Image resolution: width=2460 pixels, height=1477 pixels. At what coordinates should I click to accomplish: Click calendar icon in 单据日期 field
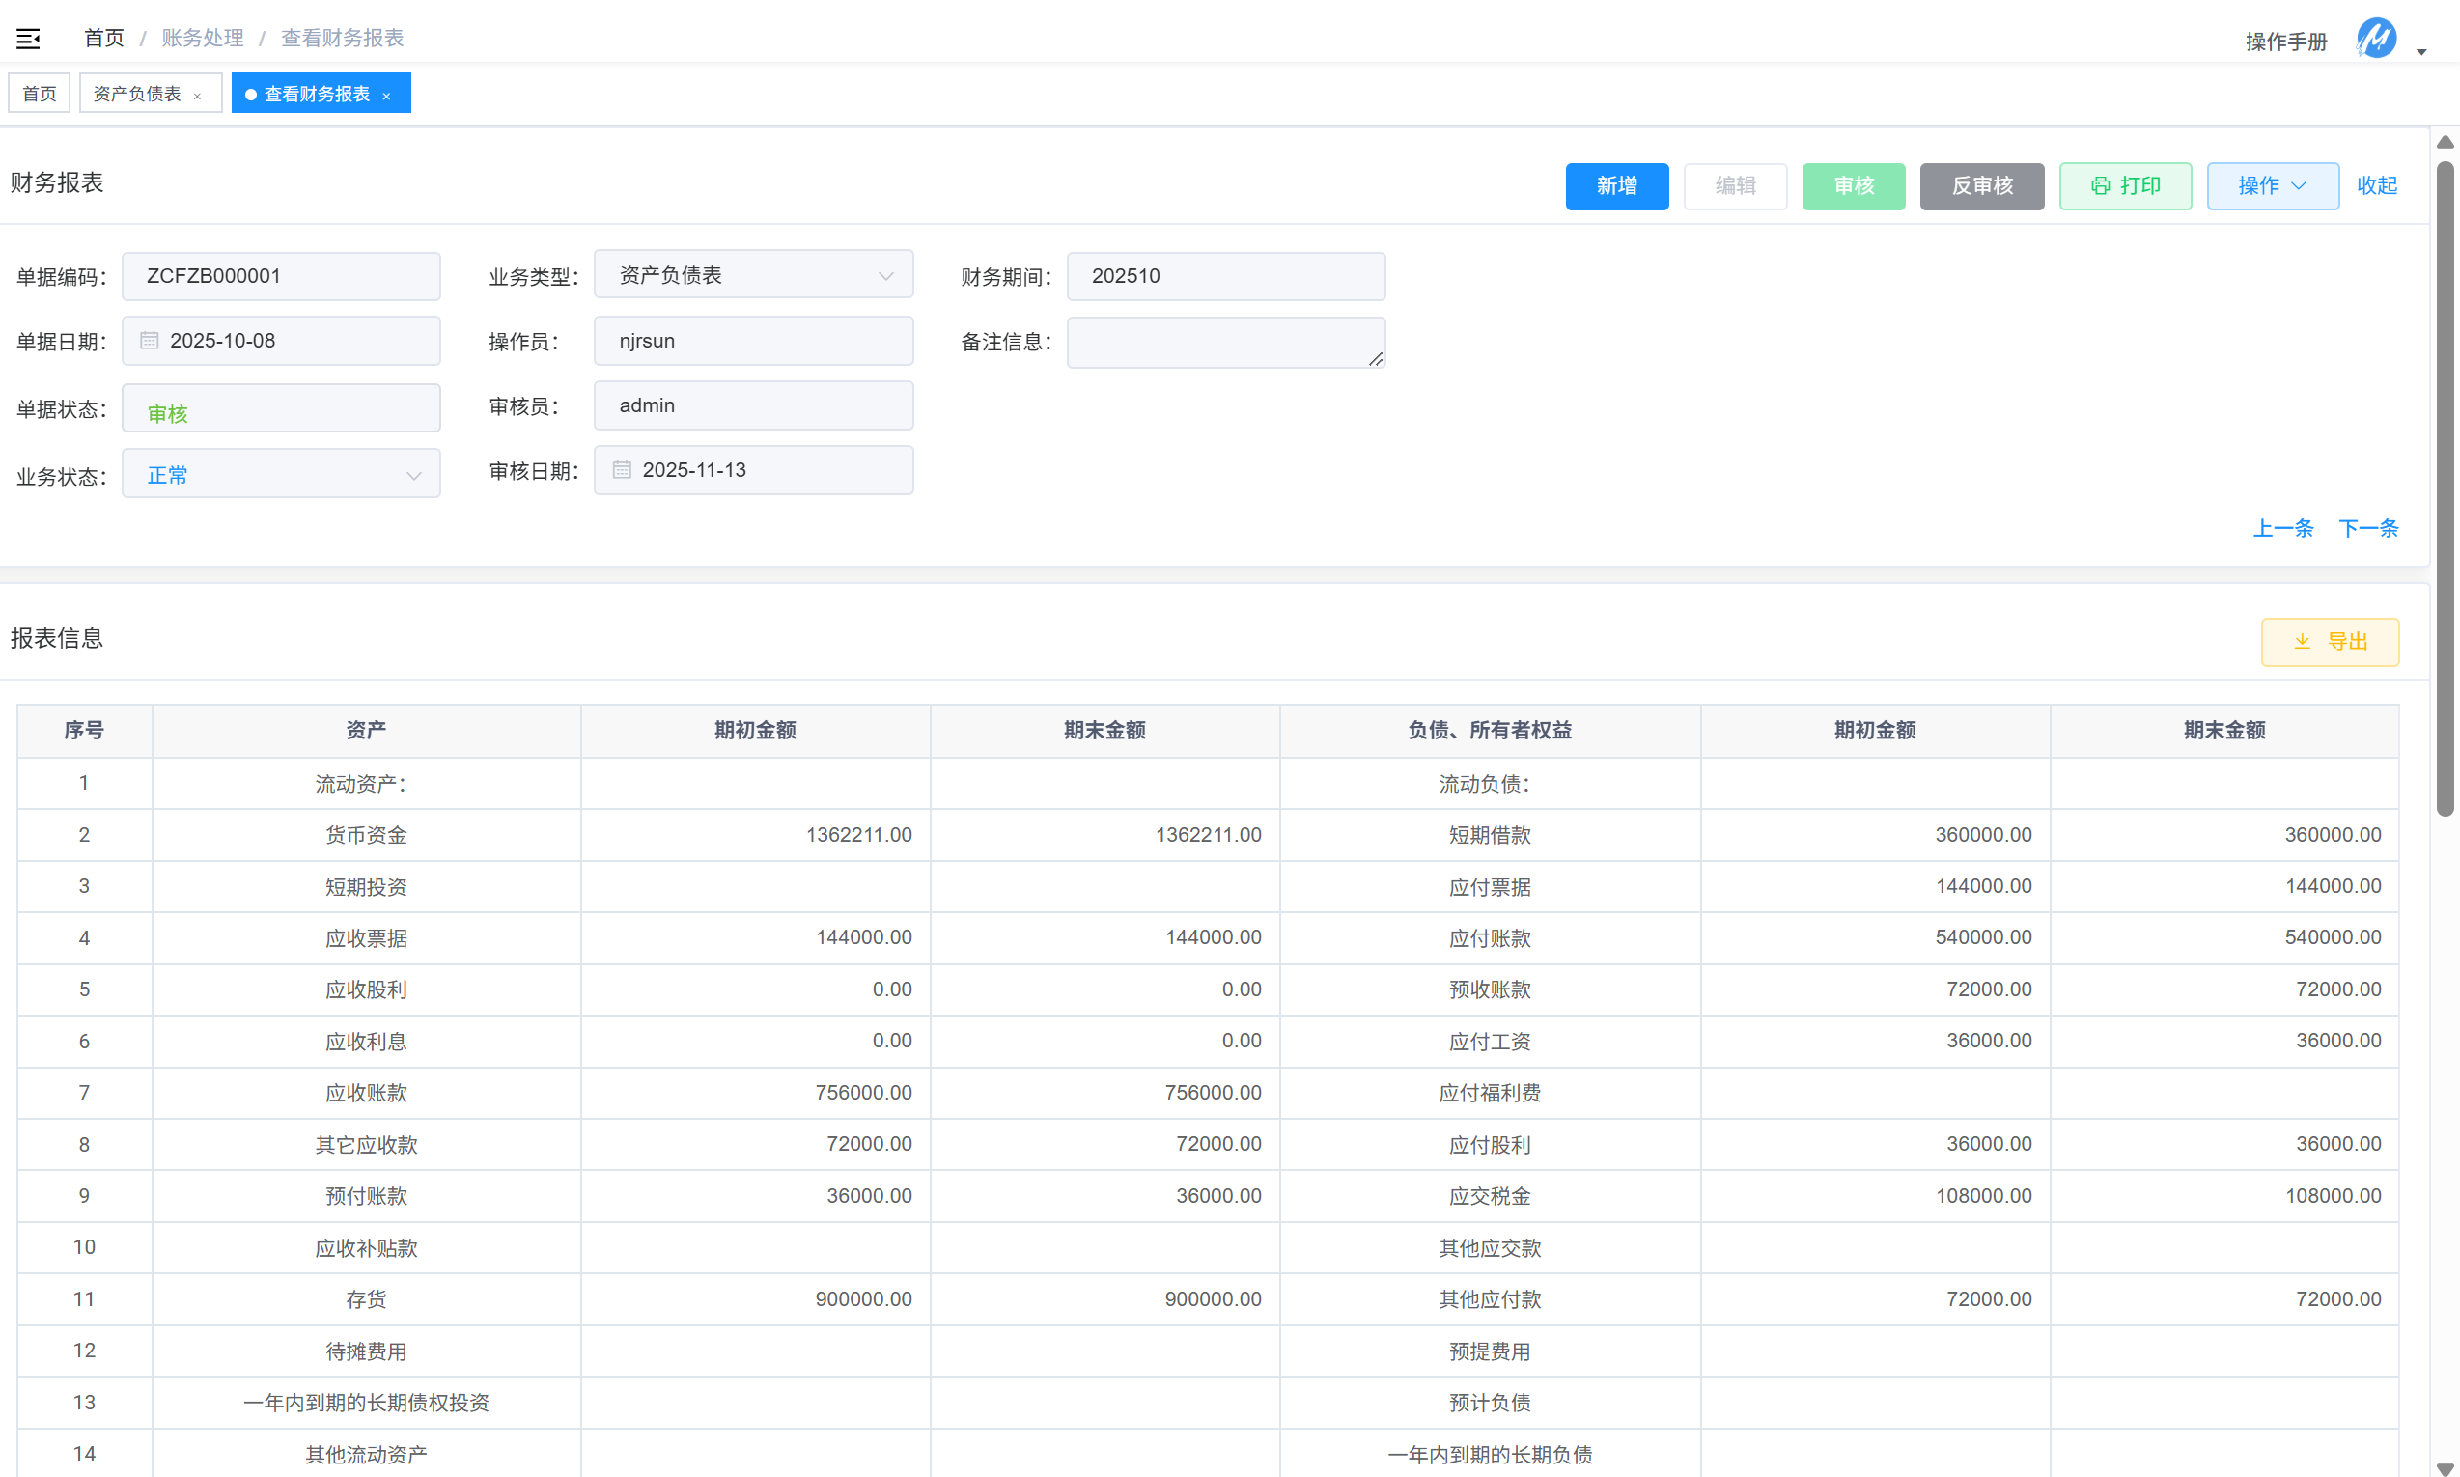150,341
